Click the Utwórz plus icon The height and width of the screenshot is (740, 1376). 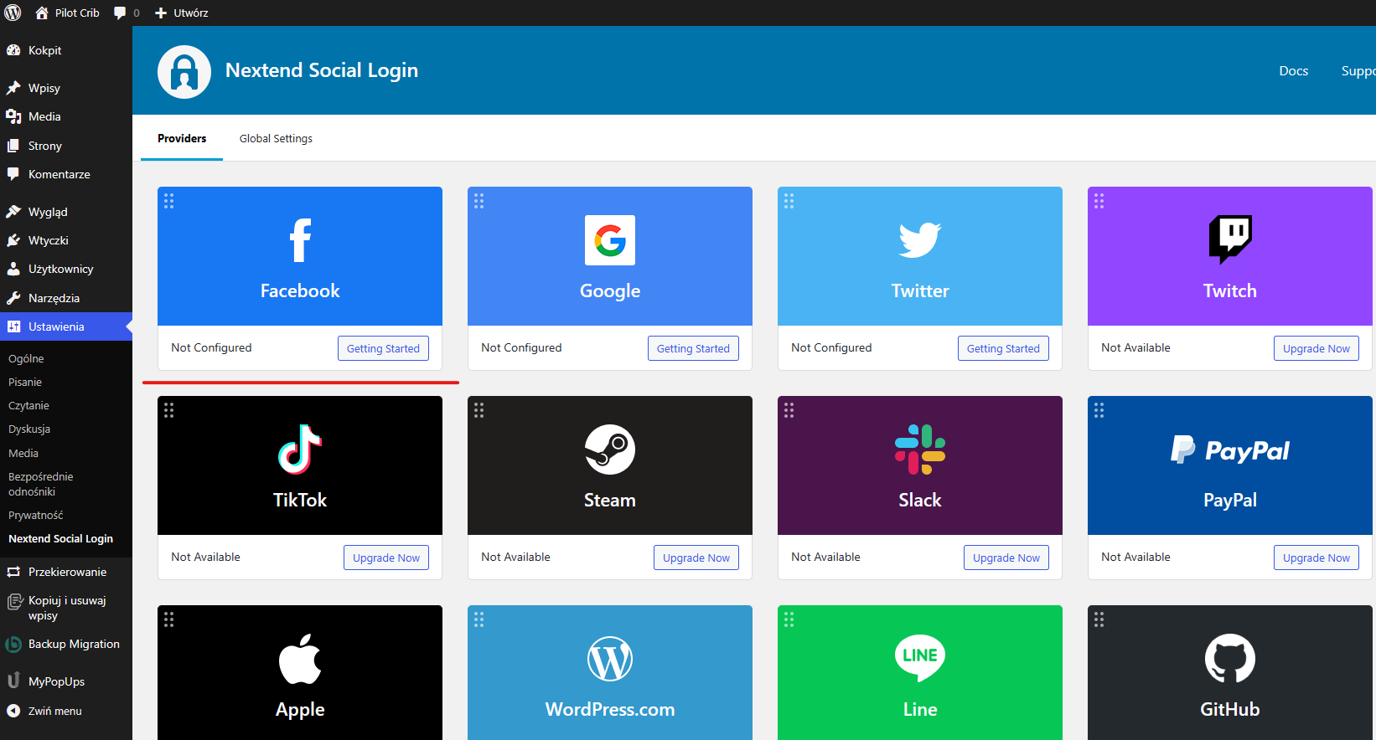tap(161, 13)
